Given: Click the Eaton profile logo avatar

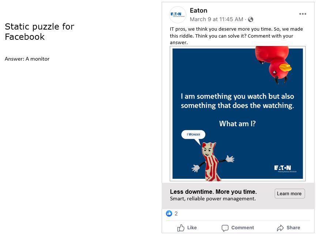Looking at the screenshot, I should point(178,15).
